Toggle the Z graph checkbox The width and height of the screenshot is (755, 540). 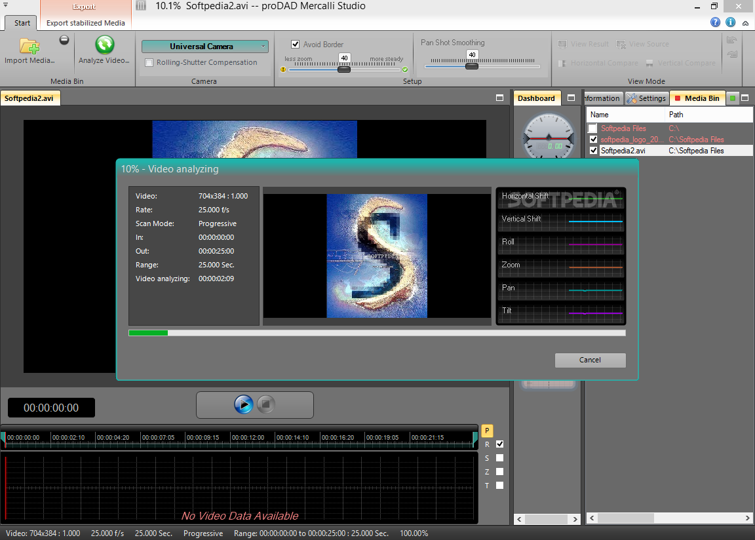500,472
